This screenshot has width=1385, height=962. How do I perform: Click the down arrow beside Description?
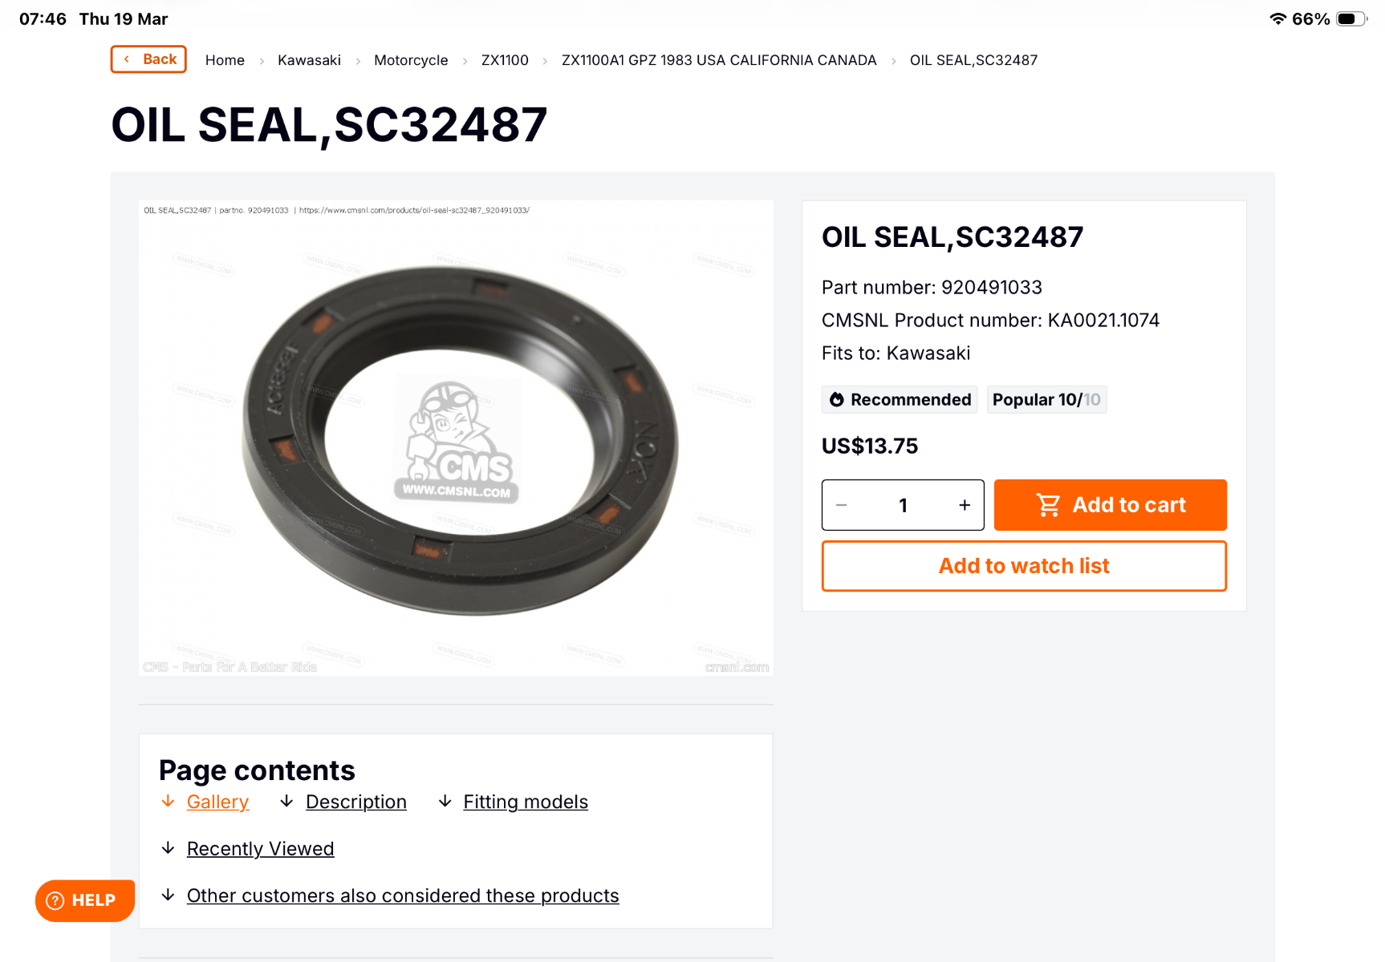click(x=286, y=802)
